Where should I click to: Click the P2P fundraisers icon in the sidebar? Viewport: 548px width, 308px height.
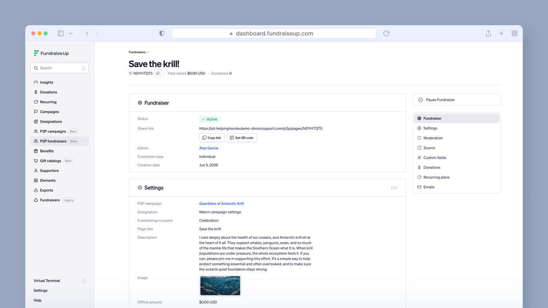click(x=36, y=141)
